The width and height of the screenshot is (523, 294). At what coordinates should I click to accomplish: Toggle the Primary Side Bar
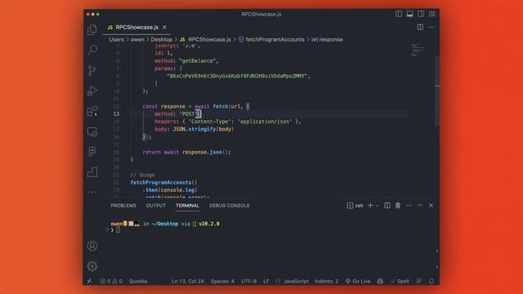click(x=399, y=14)
